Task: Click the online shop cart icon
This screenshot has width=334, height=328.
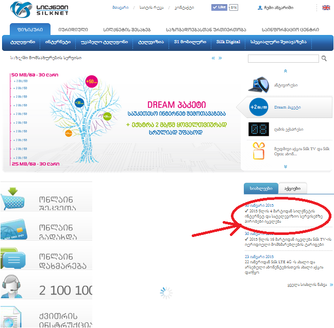Action: (13, 198)
